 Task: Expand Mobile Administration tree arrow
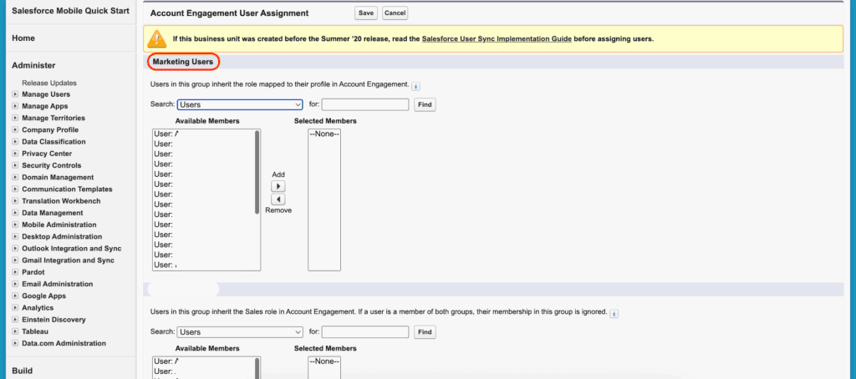coord(15,225)
